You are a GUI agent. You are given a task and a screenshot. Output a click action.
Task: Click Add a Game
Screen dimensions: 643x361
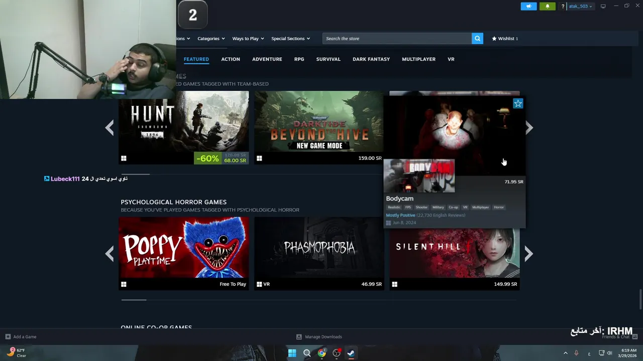coord(21,337)
